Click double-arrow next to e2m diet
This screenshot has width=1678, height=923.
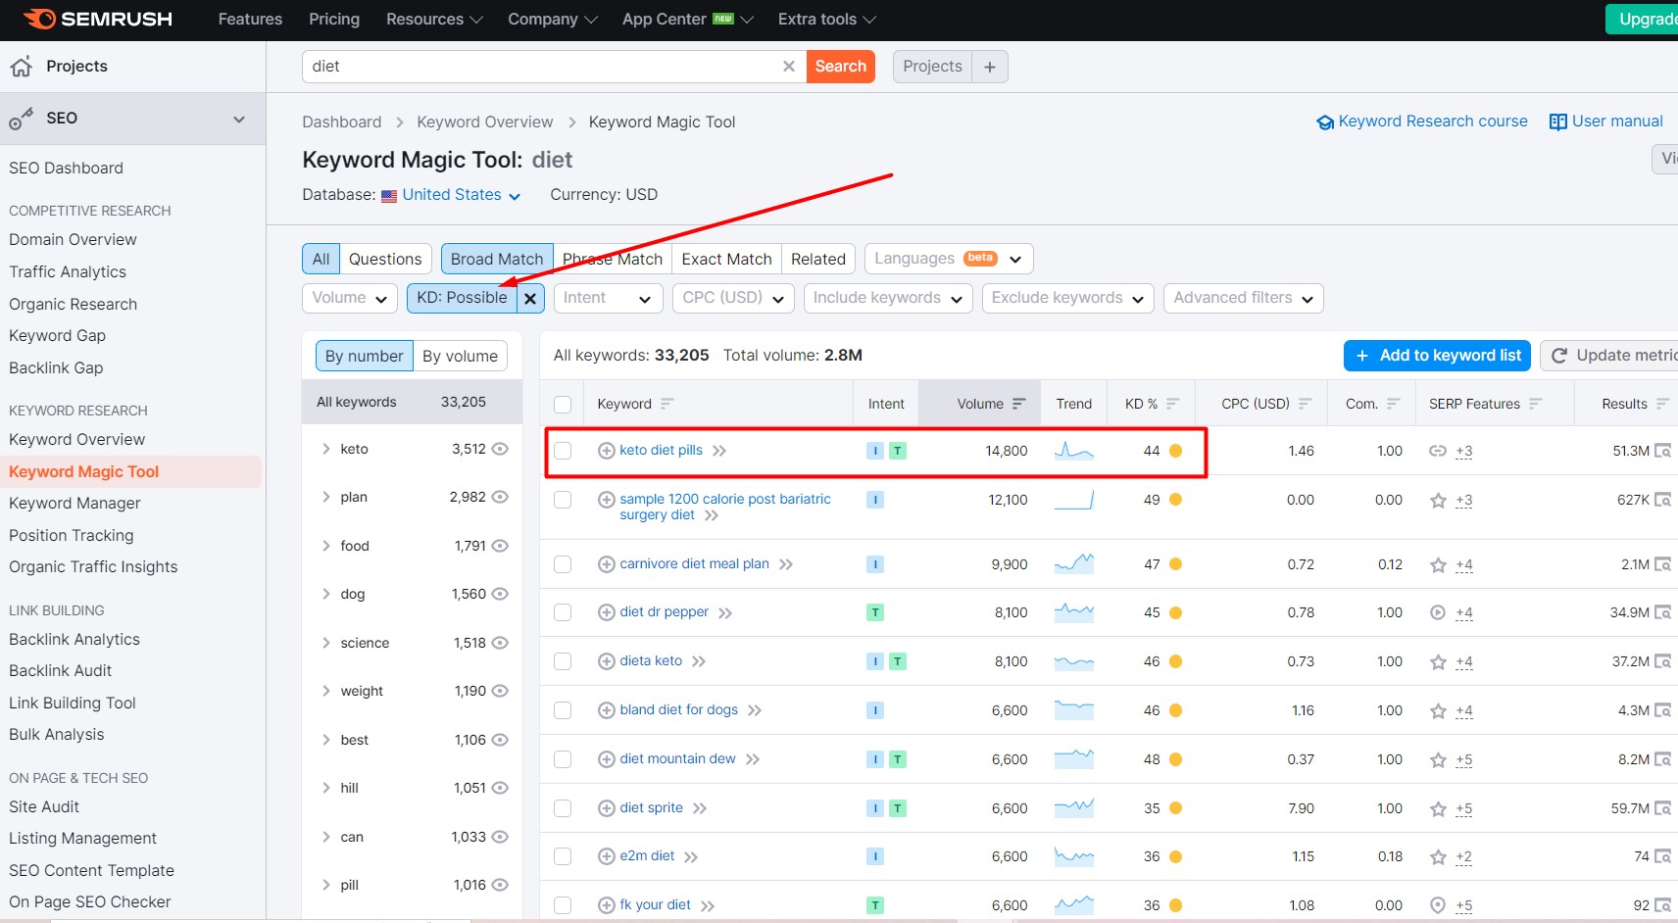tap(691, 856)
